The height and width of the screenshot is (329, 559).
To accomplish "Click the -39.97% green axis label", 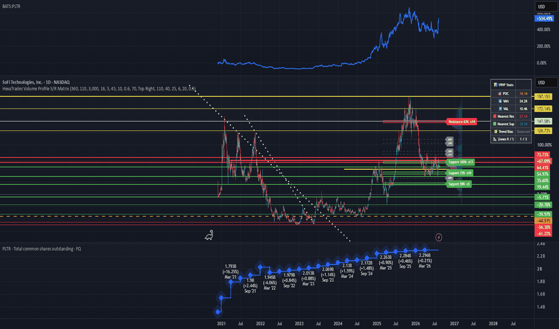I will click(x=543, y=214).
